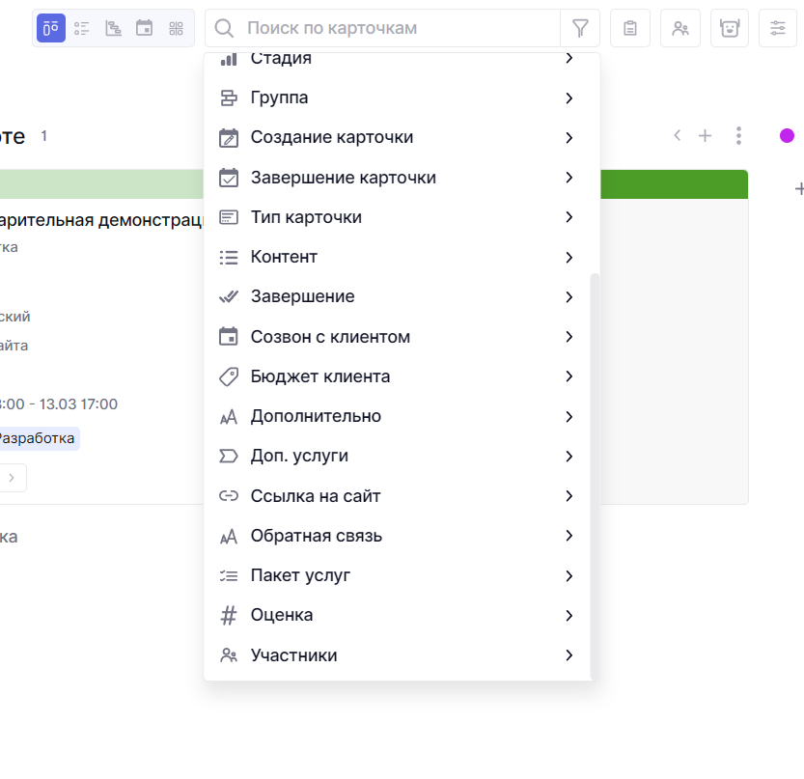Choose the Созвон с клиентом filter
The image size is (804, 779).
pos(330,337)
